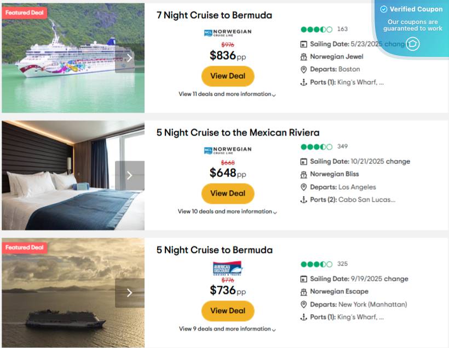Click 'View Deal' for the 7 Night Bermuda cruise

(228, 76)
